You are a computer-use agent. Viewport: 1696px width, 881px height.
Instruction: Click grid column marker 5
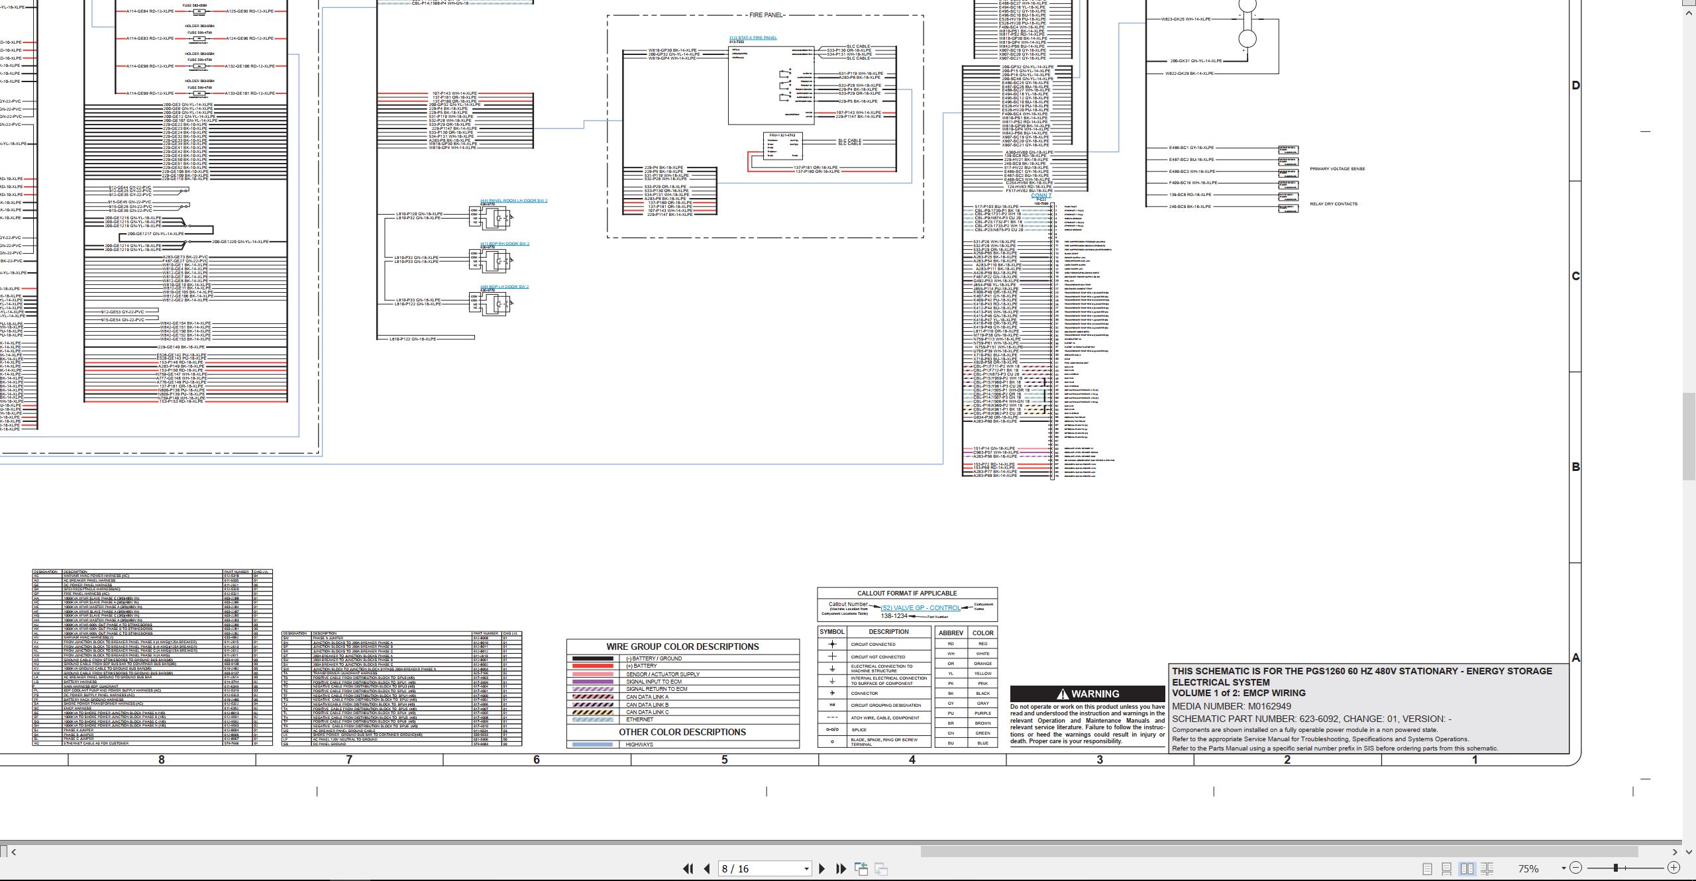click(x=724, y=760)
